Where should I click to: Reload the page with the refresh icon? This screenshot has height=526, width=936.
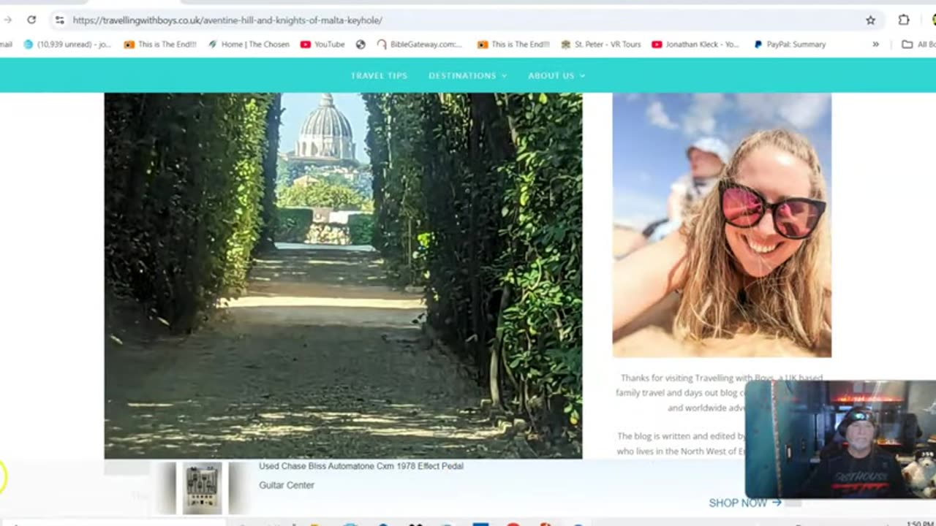tap(31, 20)
